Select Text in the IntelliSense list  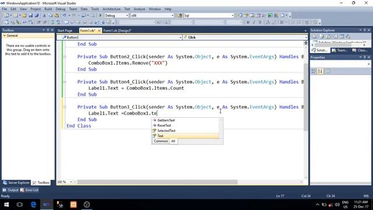[185, 136]
